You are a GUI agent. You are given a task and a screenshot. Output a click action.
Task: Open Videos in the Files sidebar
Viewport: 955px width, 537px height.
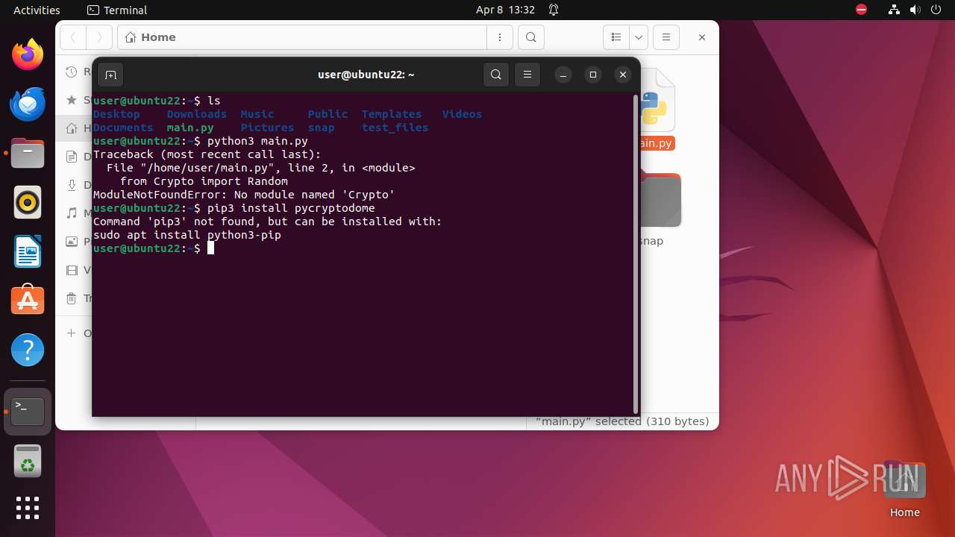75,270
